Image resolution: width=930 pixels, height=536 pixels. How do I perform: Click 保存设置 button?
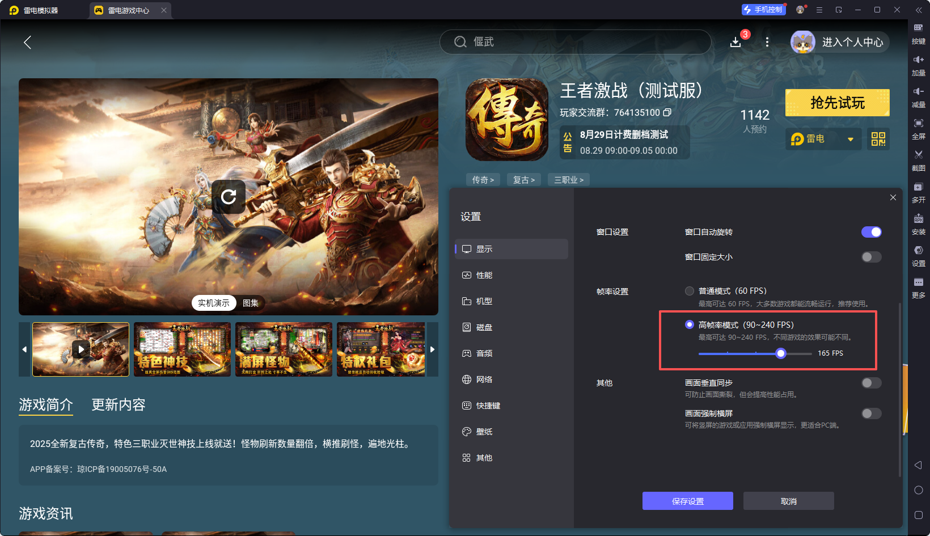click(x=688, y=501)
